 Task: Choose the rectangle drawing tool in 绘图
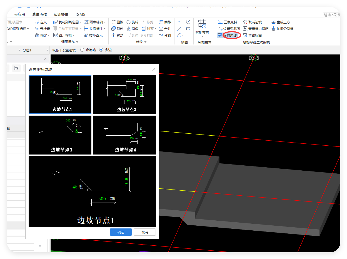click(188, 29)
